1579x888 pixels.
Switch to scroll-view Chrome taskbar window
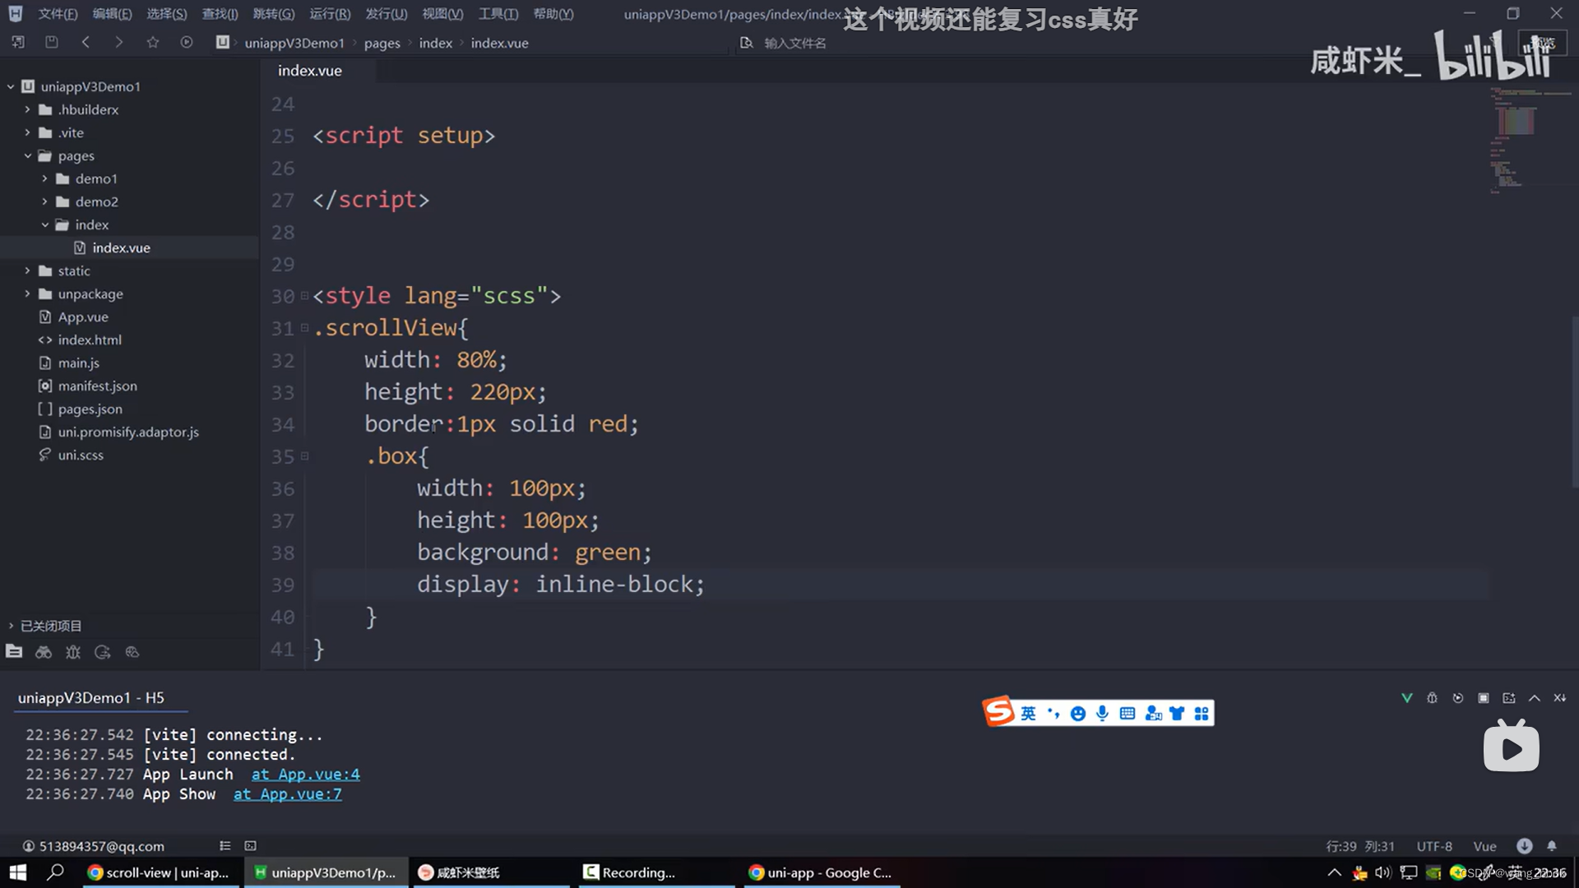[160, 872]
